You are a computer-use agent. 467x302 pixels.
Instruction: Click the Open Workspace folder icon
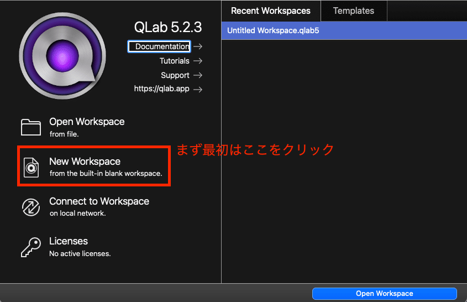[x=31, y=127]
